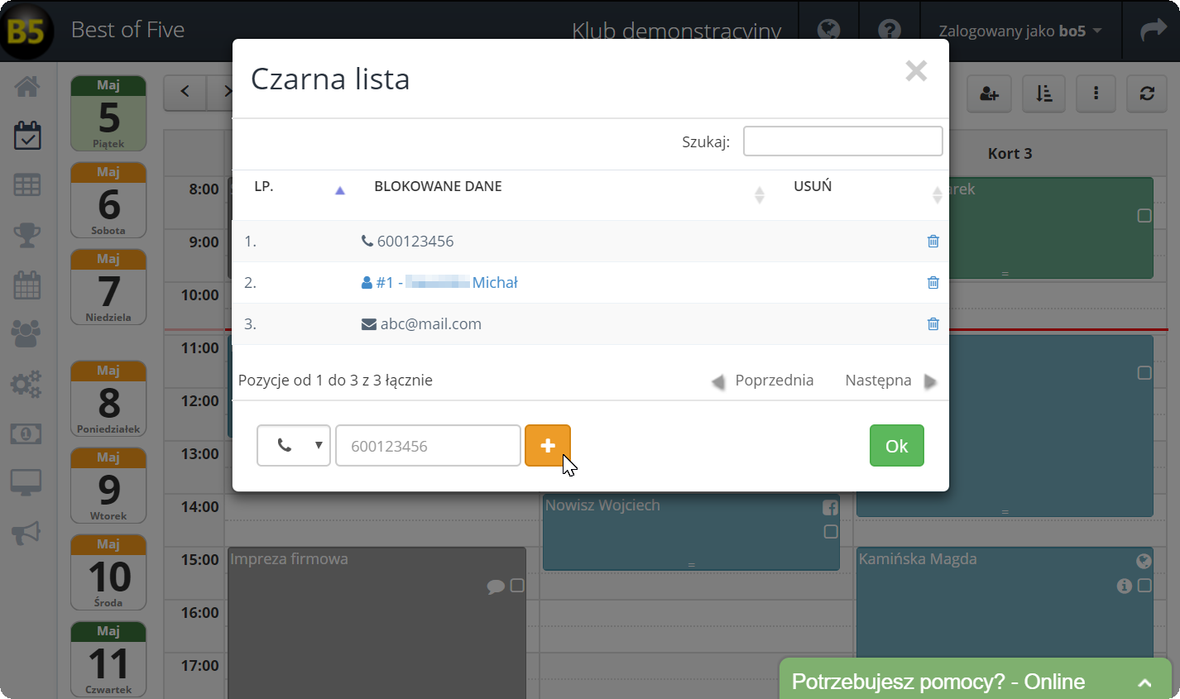
Task: Click the sort order icon button
Action: pos(1043,93)
